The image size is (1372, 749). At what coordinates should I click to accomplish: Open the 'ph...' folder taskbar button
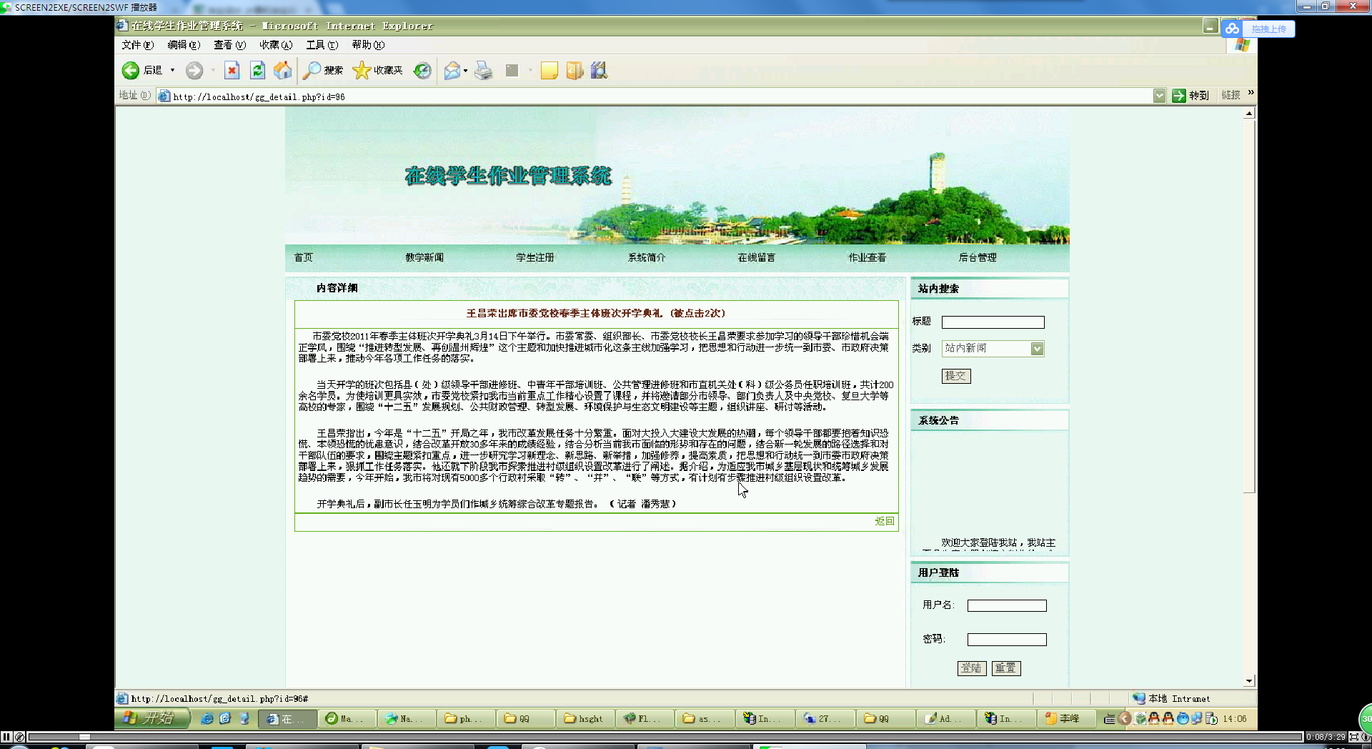pyautogui.click(x=464, y=718)
